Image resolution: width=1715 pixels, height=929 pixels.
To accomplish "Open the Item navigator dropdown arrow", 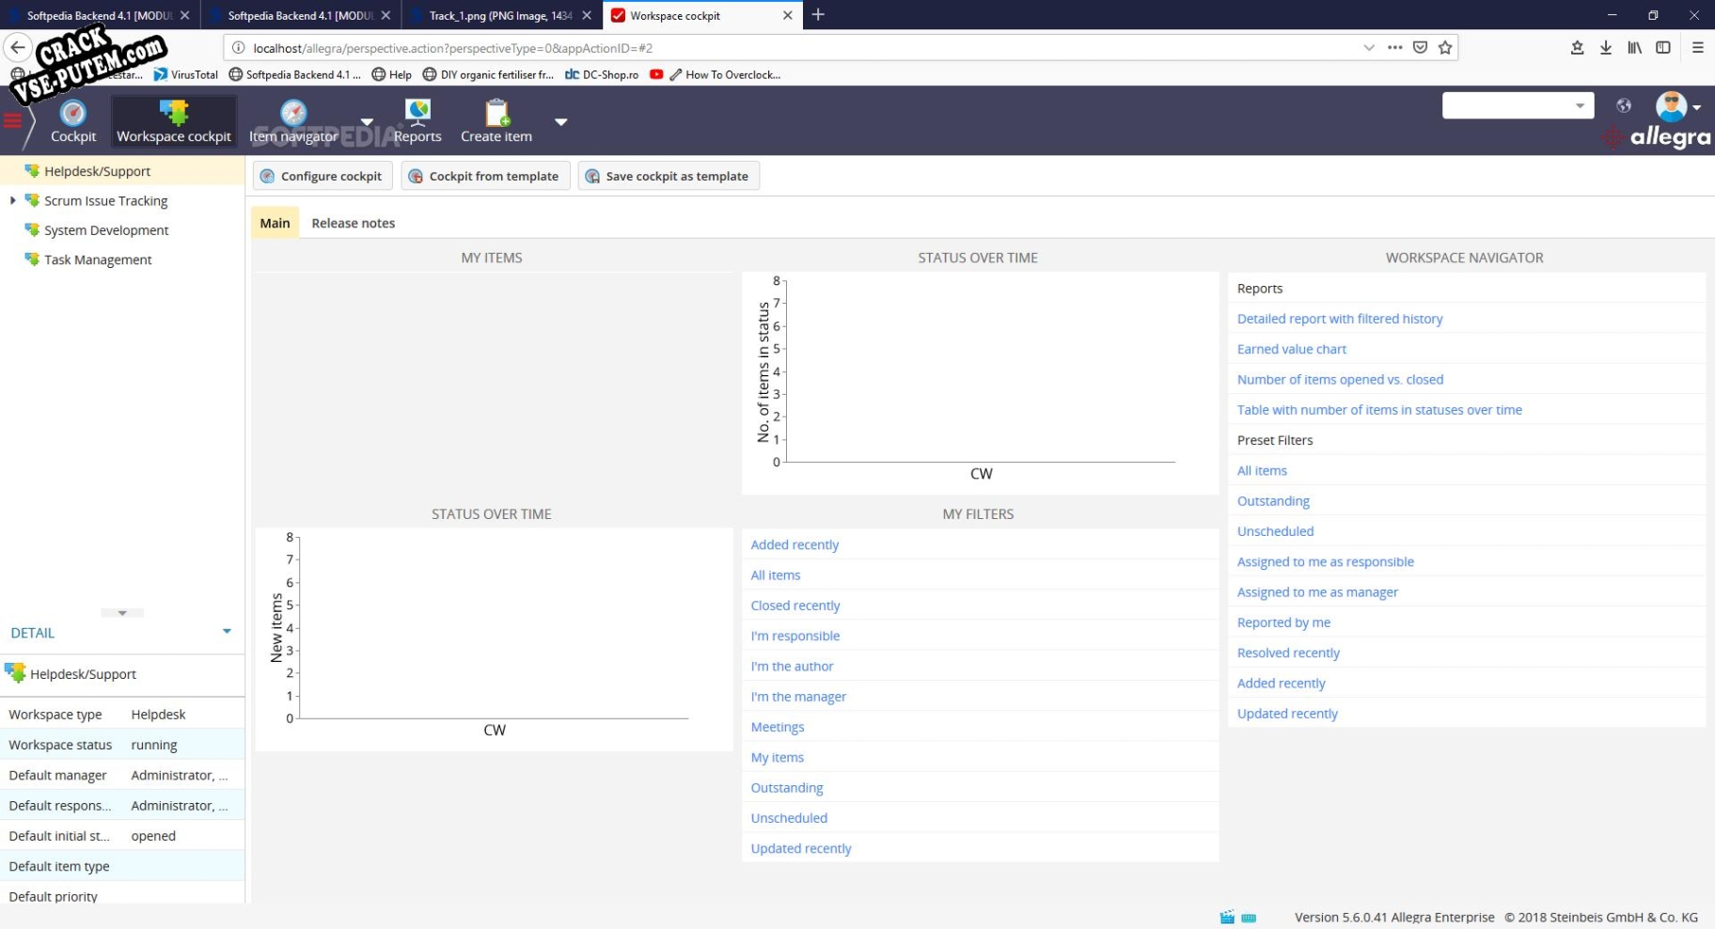I will (367, 121).
